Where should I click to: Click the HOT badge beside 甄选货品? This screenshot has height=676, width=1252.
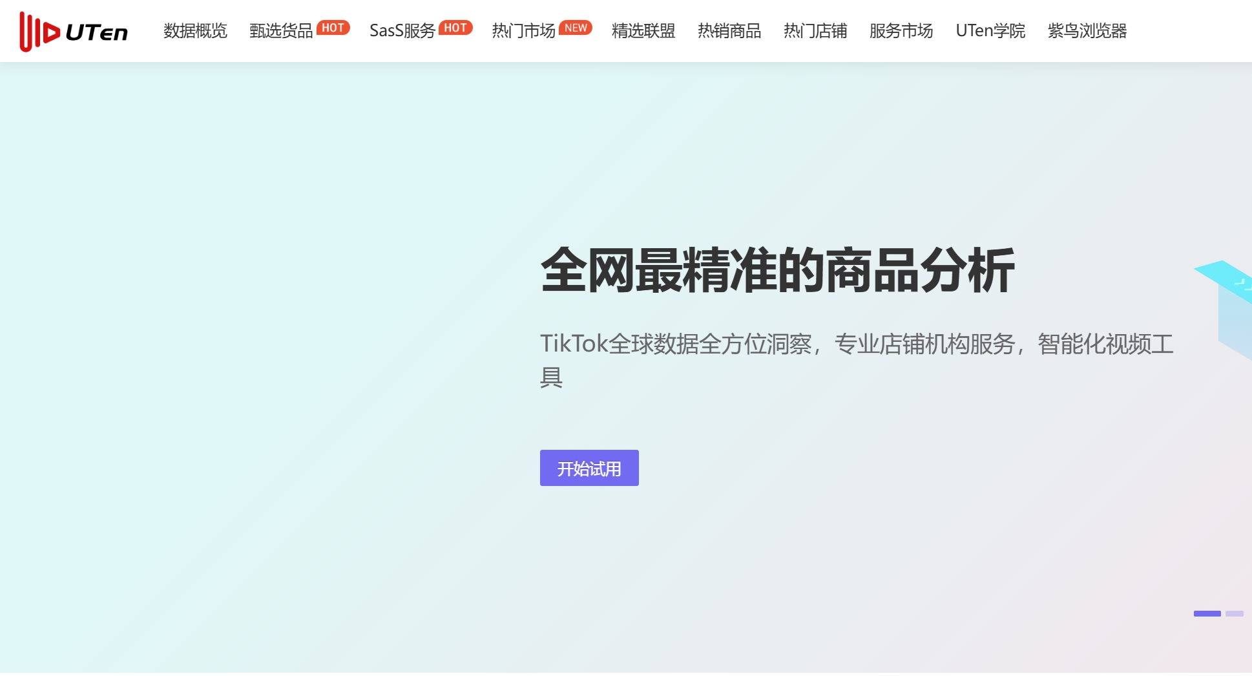[x=333, y=28]
